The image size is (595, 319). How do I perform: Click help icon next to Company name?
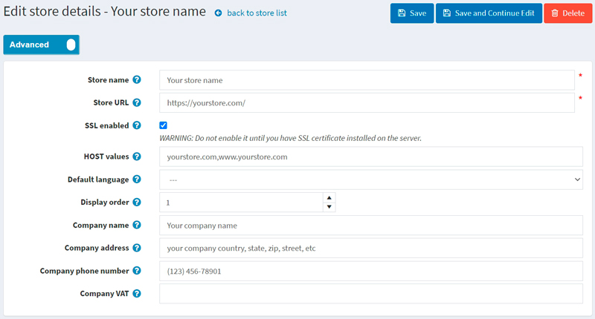[x=137, y=225]
